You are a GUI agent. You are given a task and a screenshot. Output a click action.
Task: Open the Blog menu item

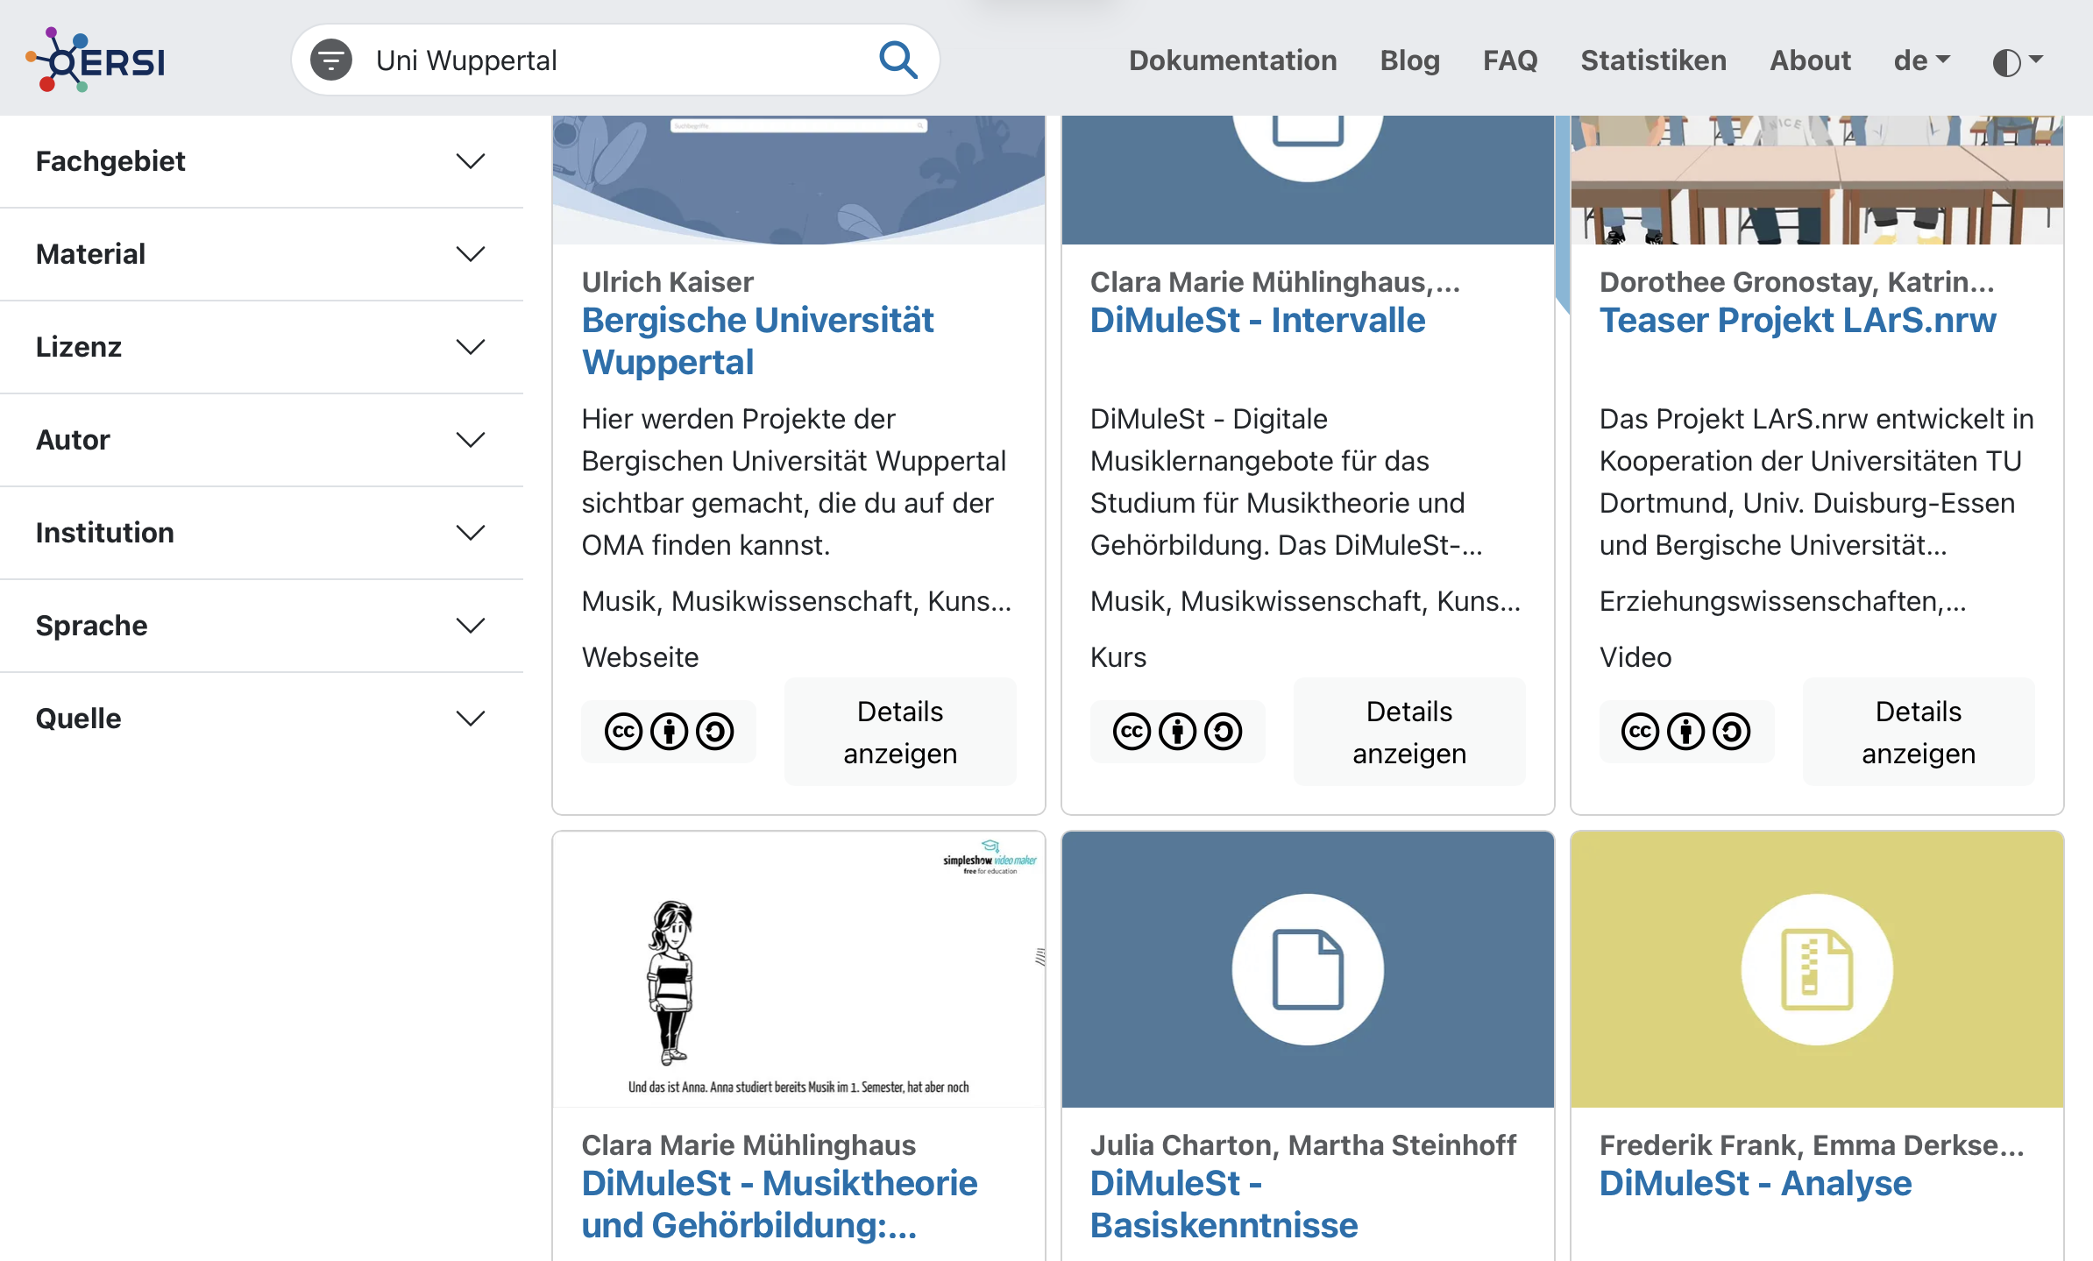click(1409, 60)
